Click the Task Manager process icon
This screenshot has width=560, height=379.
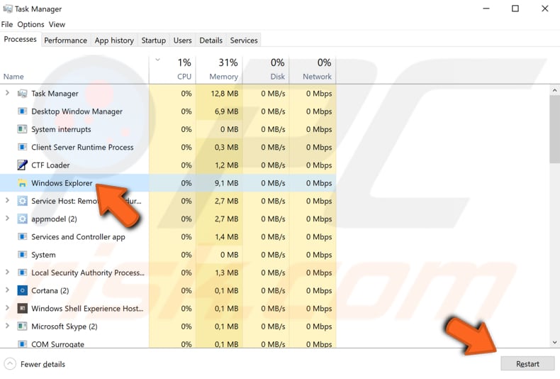(22, 94)
